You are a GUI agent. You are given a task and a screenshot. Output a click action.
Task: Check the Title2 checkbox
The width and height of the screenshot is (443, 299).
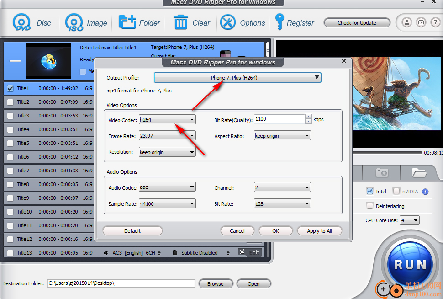10,102
